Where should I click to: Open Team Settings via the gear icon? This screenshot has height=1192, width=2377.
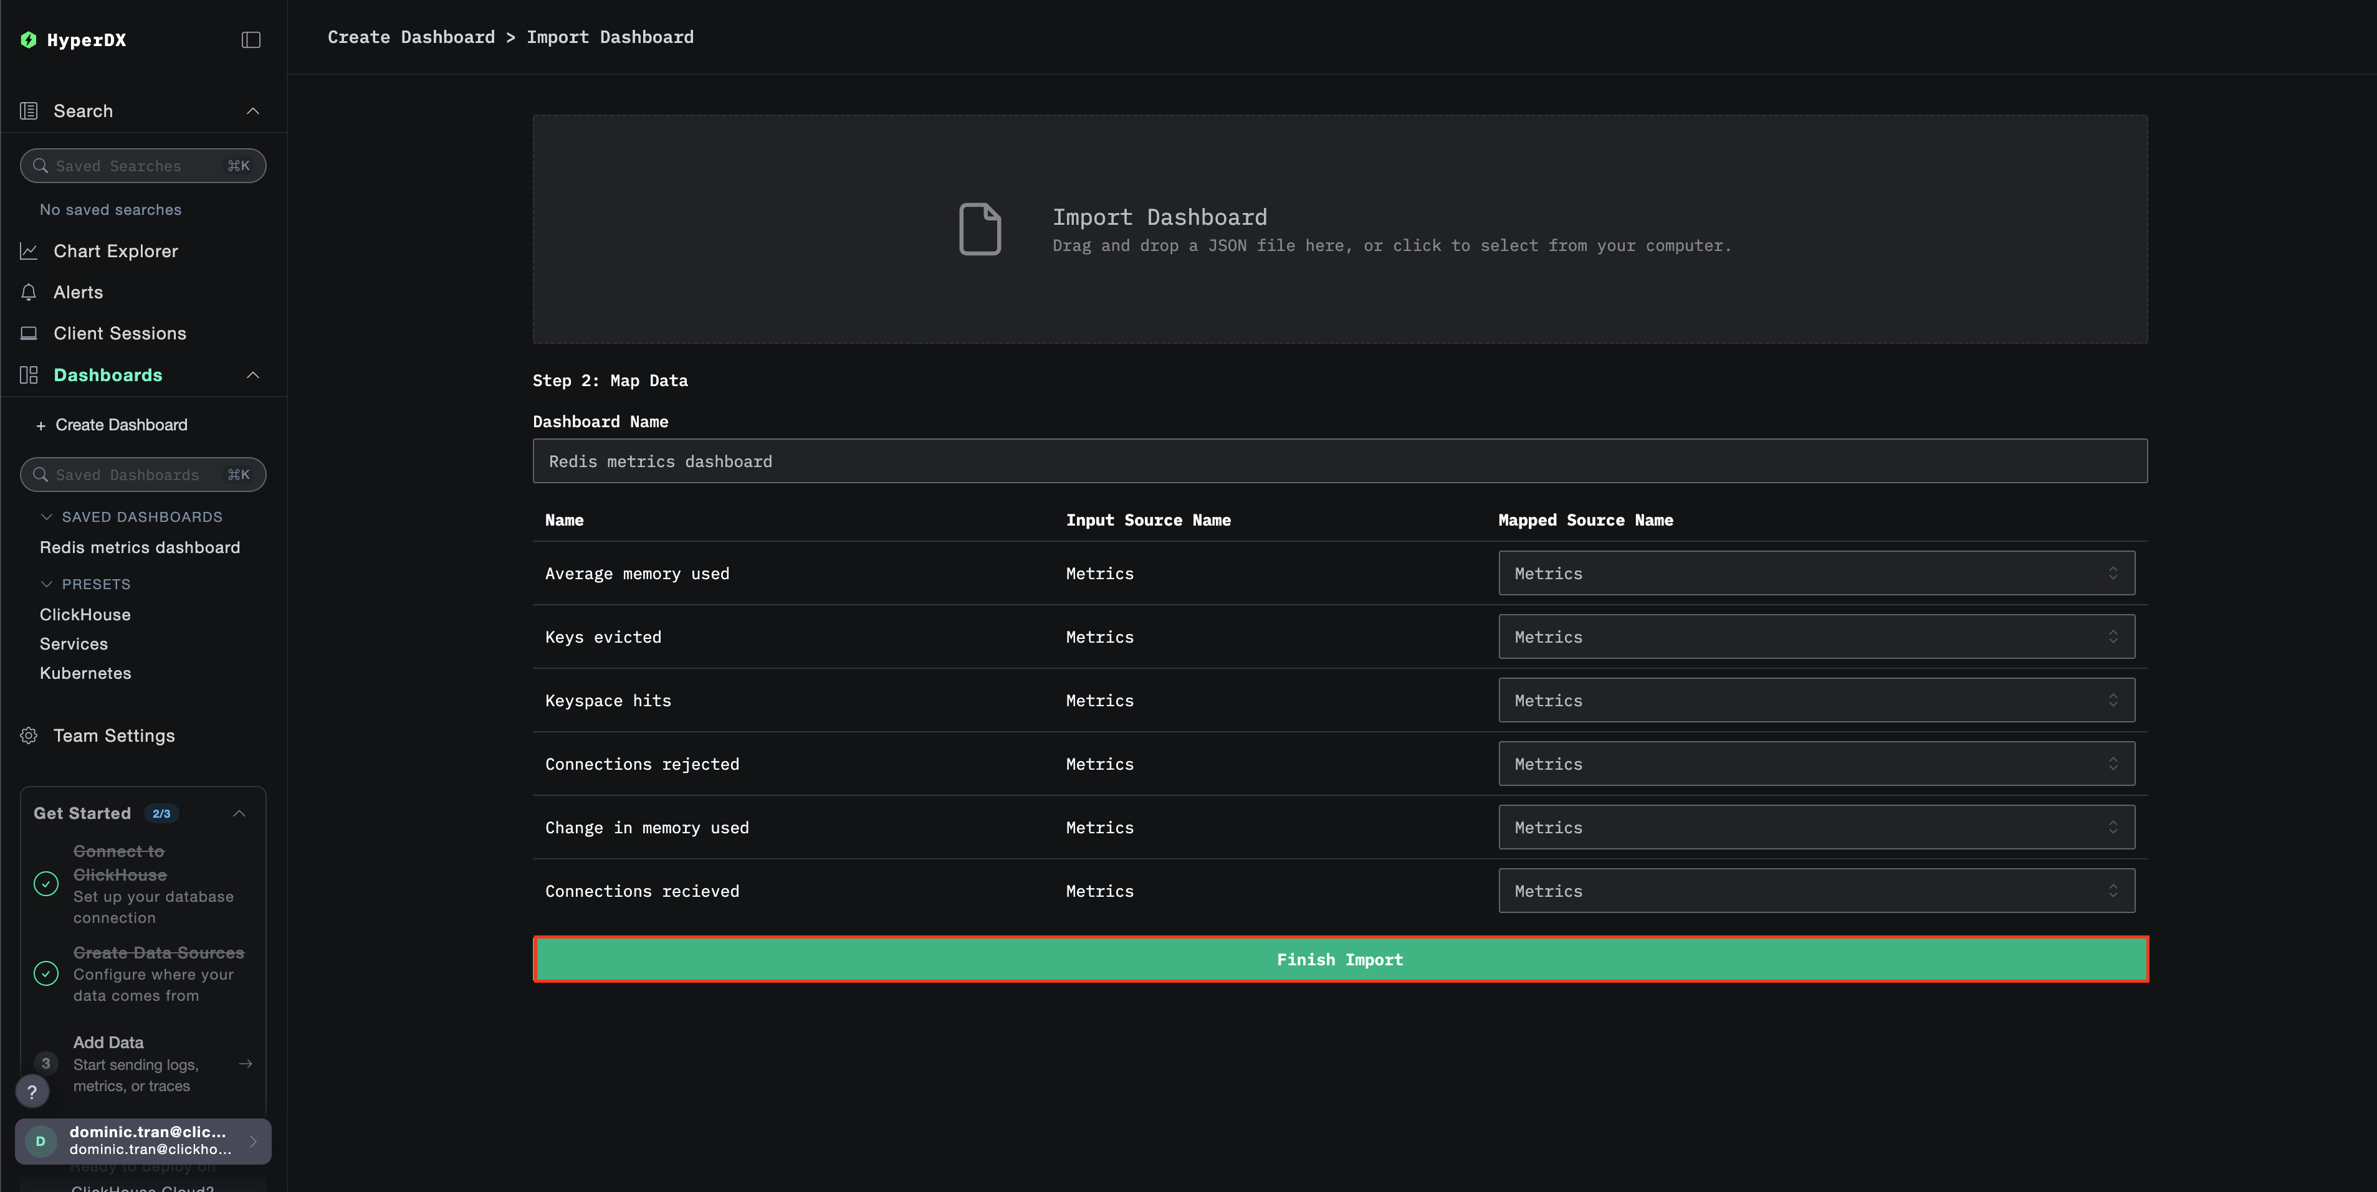point(27,735)
